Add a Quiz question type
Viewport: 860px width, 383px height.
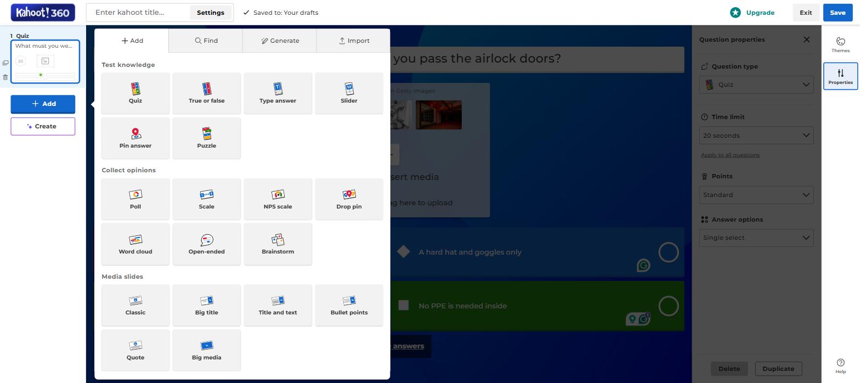pos(135,93)
